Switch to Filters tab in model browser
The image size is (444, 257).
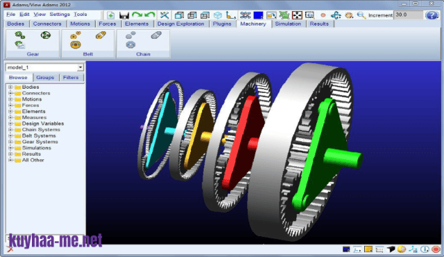71,78
